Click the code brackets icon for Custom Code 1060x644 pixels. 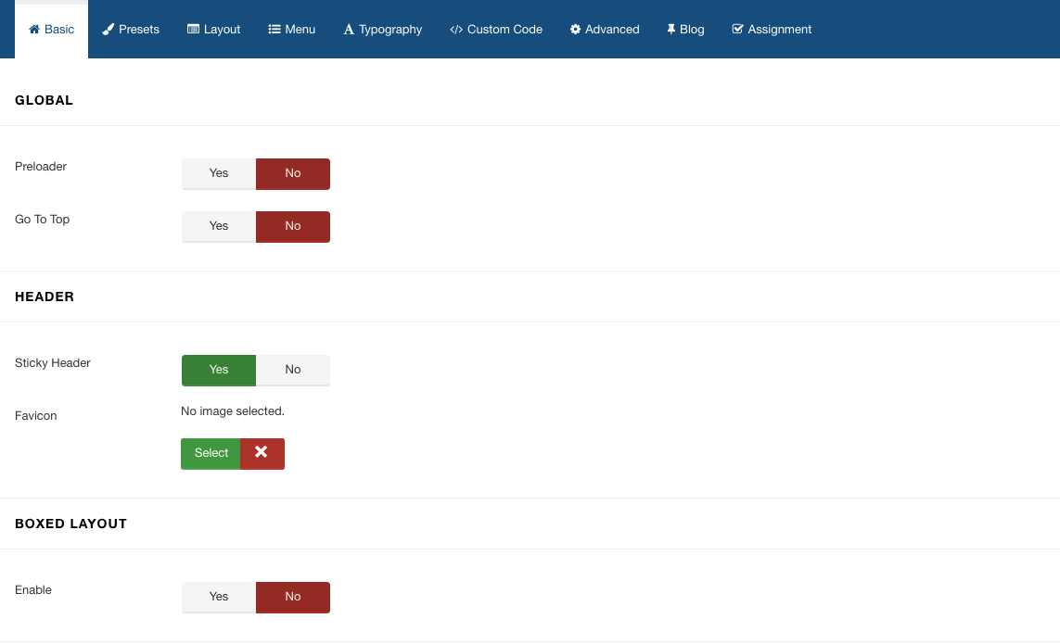point(456,30)
